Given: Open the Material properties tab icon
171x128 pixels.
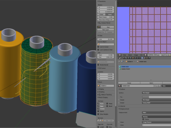Looking at the screenshot, I should click(x=142, y=58).
